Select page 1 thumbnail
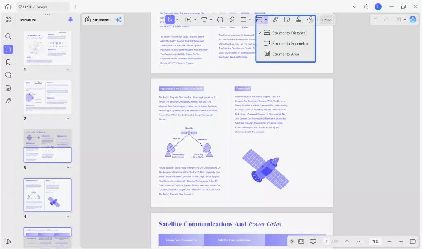The height and width of the screenshot is (249, 422). [x=48, y=48]
